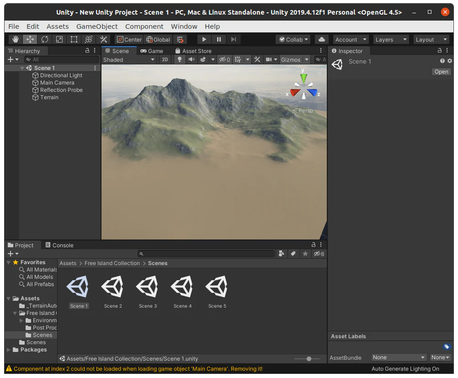Adjust the asset icon size slider

tap(309, 359)
